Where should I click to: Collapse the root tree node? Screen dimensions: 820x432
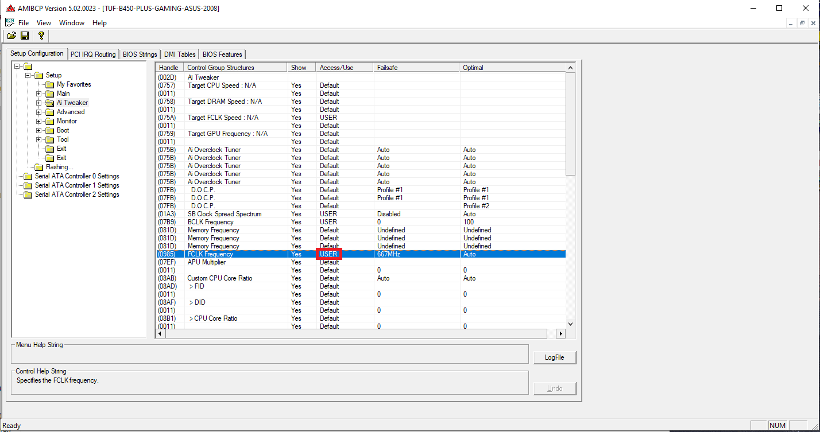click(17, 66)
